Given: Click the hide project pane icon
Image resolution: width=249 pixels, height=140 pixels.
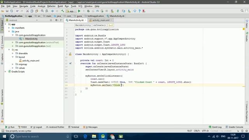Looking at the screenshot, I should coord(61,20).
